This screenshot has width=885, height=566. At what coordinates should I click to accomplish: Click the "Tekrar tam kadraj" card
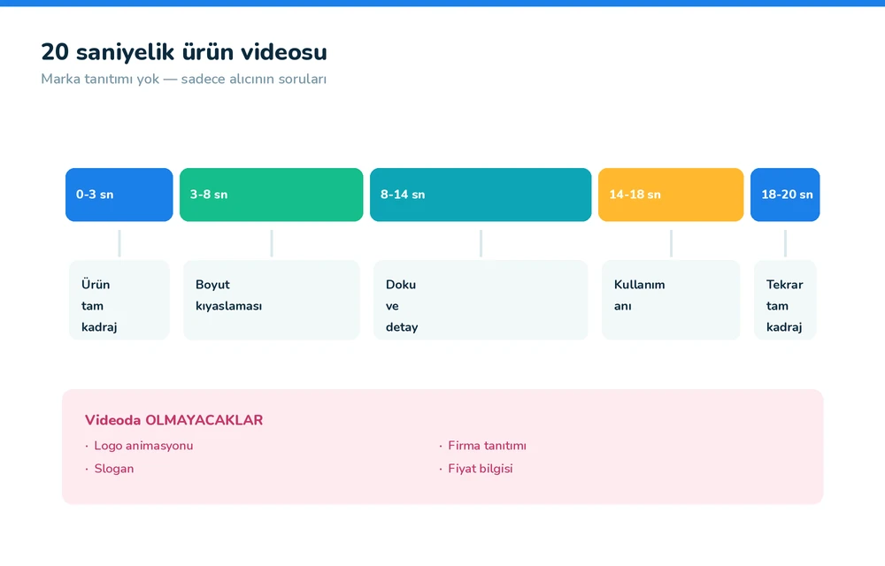pos(785,300)
